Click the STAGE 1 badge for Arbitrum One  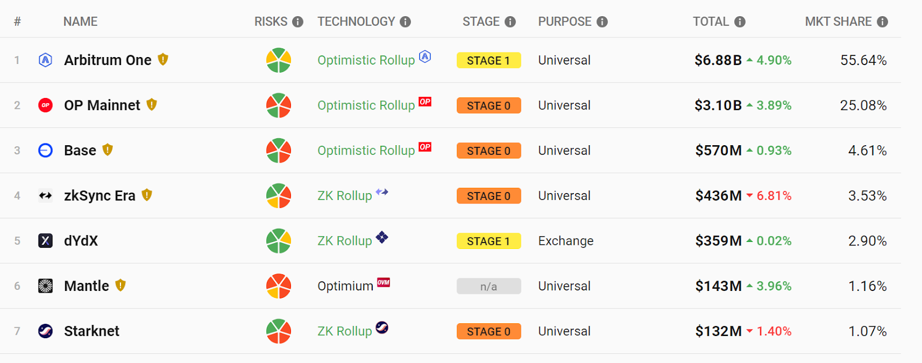coord(489,60)
